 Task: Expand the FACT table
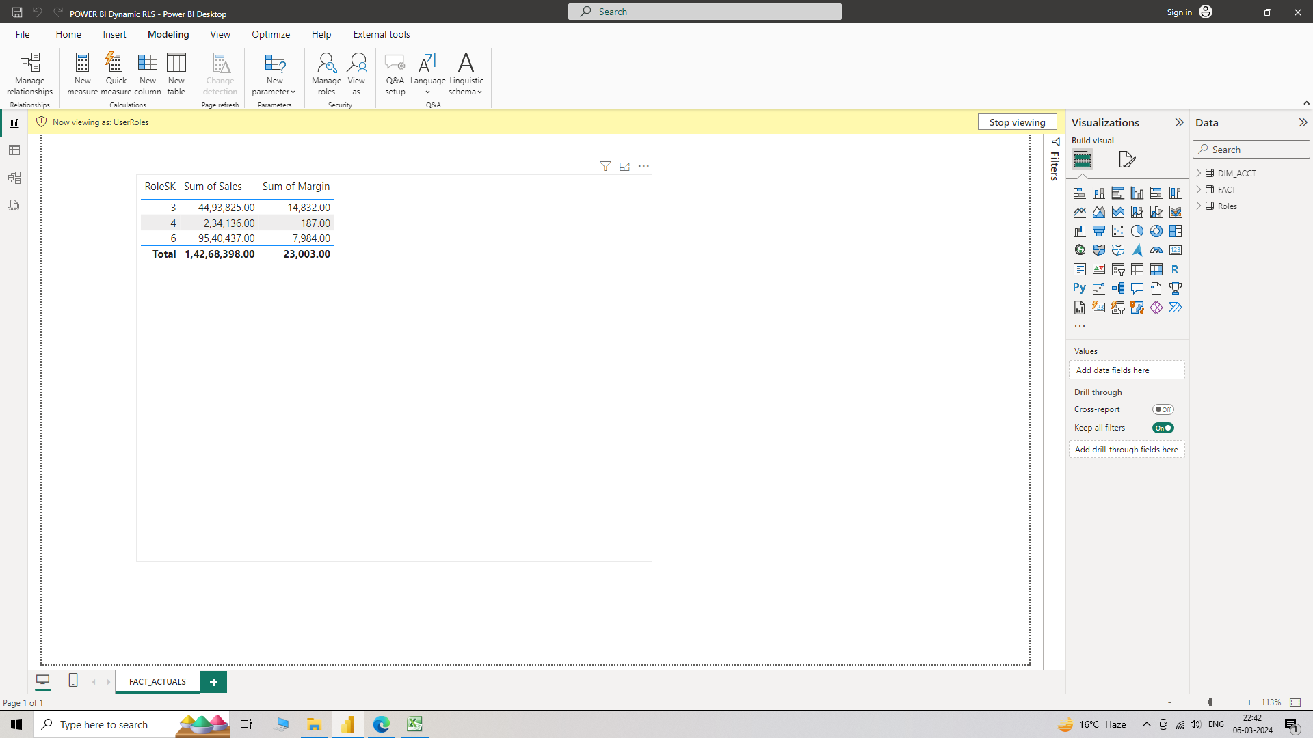pyautogui.click(x=1199, y=189)
